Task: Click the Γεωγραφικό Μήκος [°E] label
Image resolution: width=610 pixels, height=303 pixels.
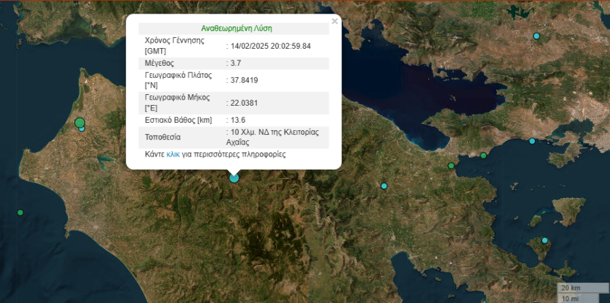Action: (177, 103)
